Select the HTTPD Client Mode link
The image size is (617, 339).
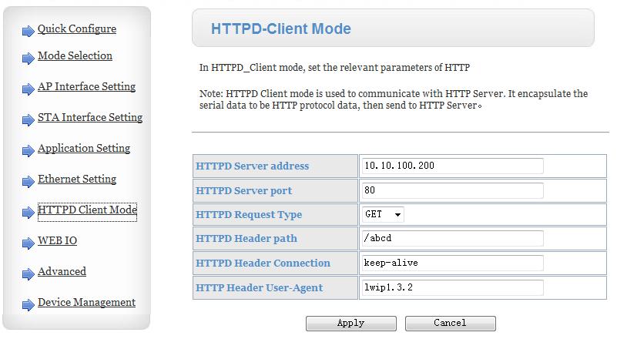(87, 210)
